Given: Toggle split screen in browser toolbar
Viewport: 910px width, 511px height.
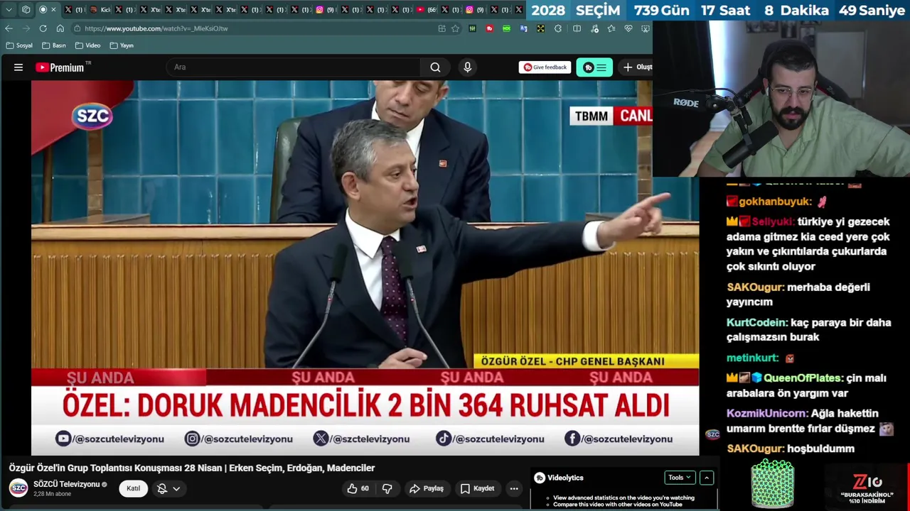Looking at the screenshot, I should [577, 28].
